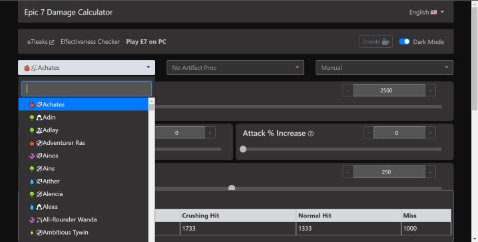Increase the 250 value stepper

[x=431, y=172]
